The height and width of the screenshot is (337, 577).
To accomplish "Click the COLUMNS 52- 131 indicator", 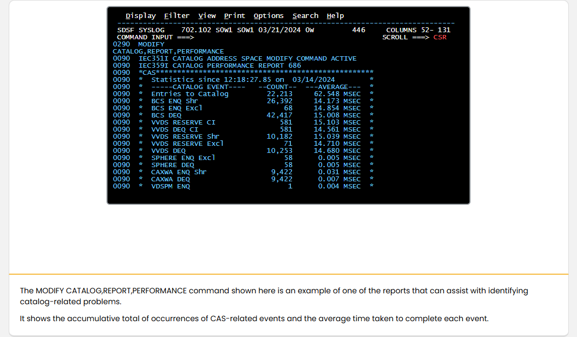I will pos(418,30).
